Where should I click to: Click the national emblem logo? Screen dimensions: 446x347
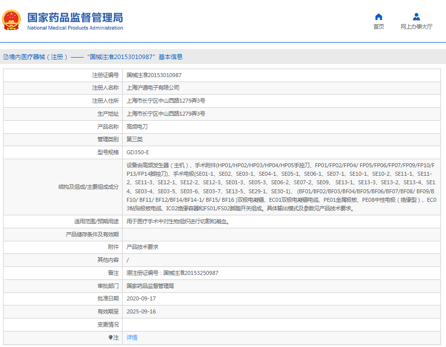tap(12, 20)
